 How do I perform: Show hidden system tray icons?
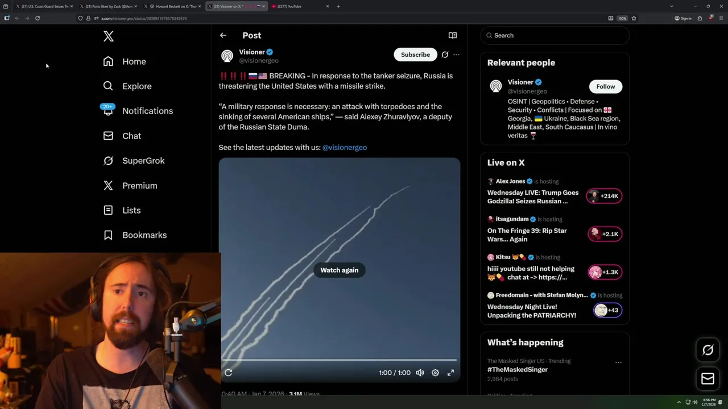pyautogui.click(x=679, y=402)
